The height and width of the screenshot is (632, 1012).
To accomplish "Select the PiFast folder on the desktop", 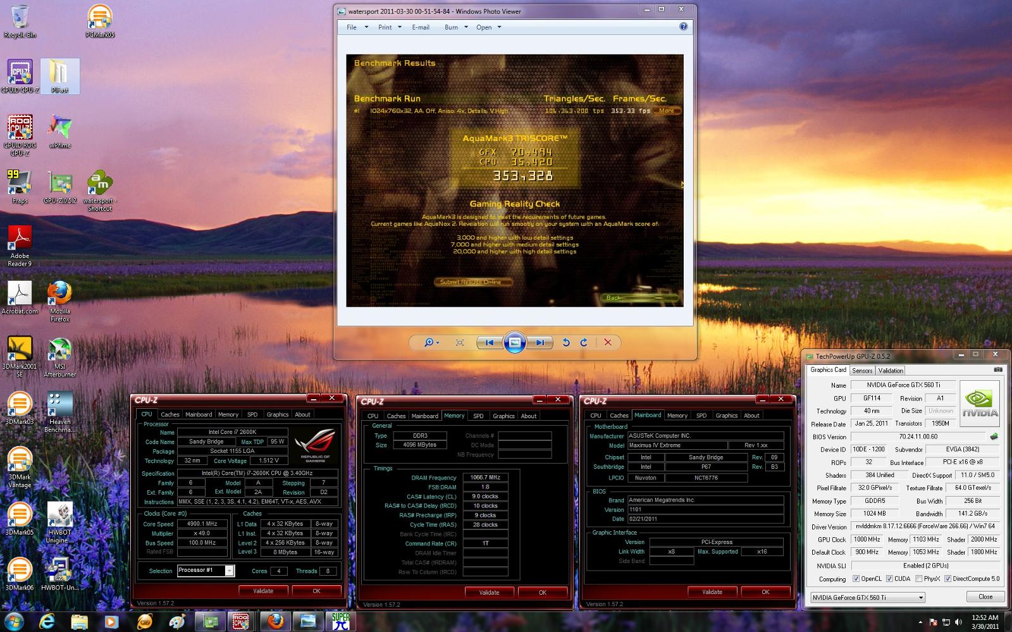I will (x=59, y=77).
